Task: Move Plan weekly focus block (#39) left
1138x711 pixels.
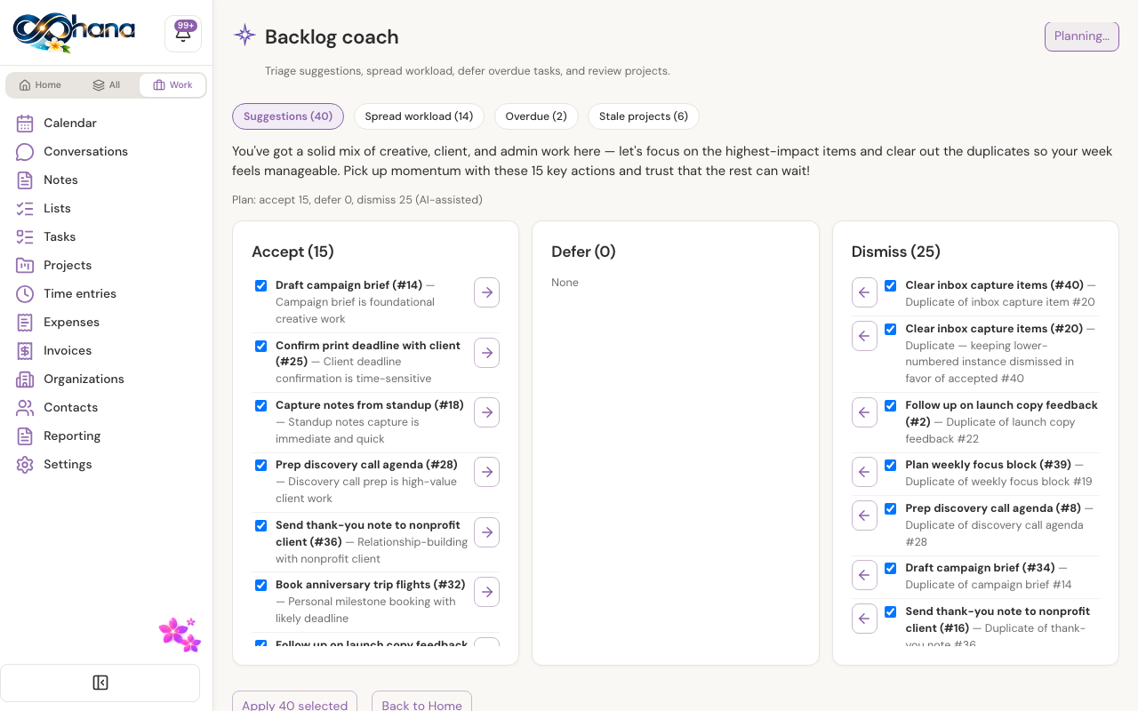Action: [864, 472]
